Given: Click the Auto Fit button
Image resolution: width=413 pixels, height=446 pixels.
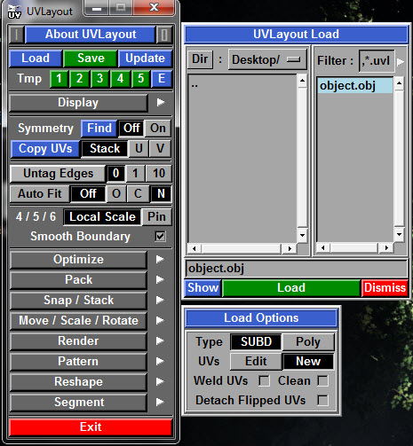Looking at the screenshot, I should coord(40,194).
